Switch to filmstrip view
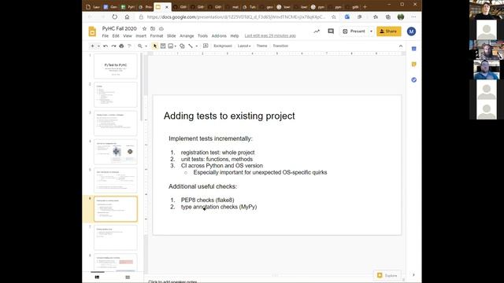This screenshot has height=283, width=504. 97,277
